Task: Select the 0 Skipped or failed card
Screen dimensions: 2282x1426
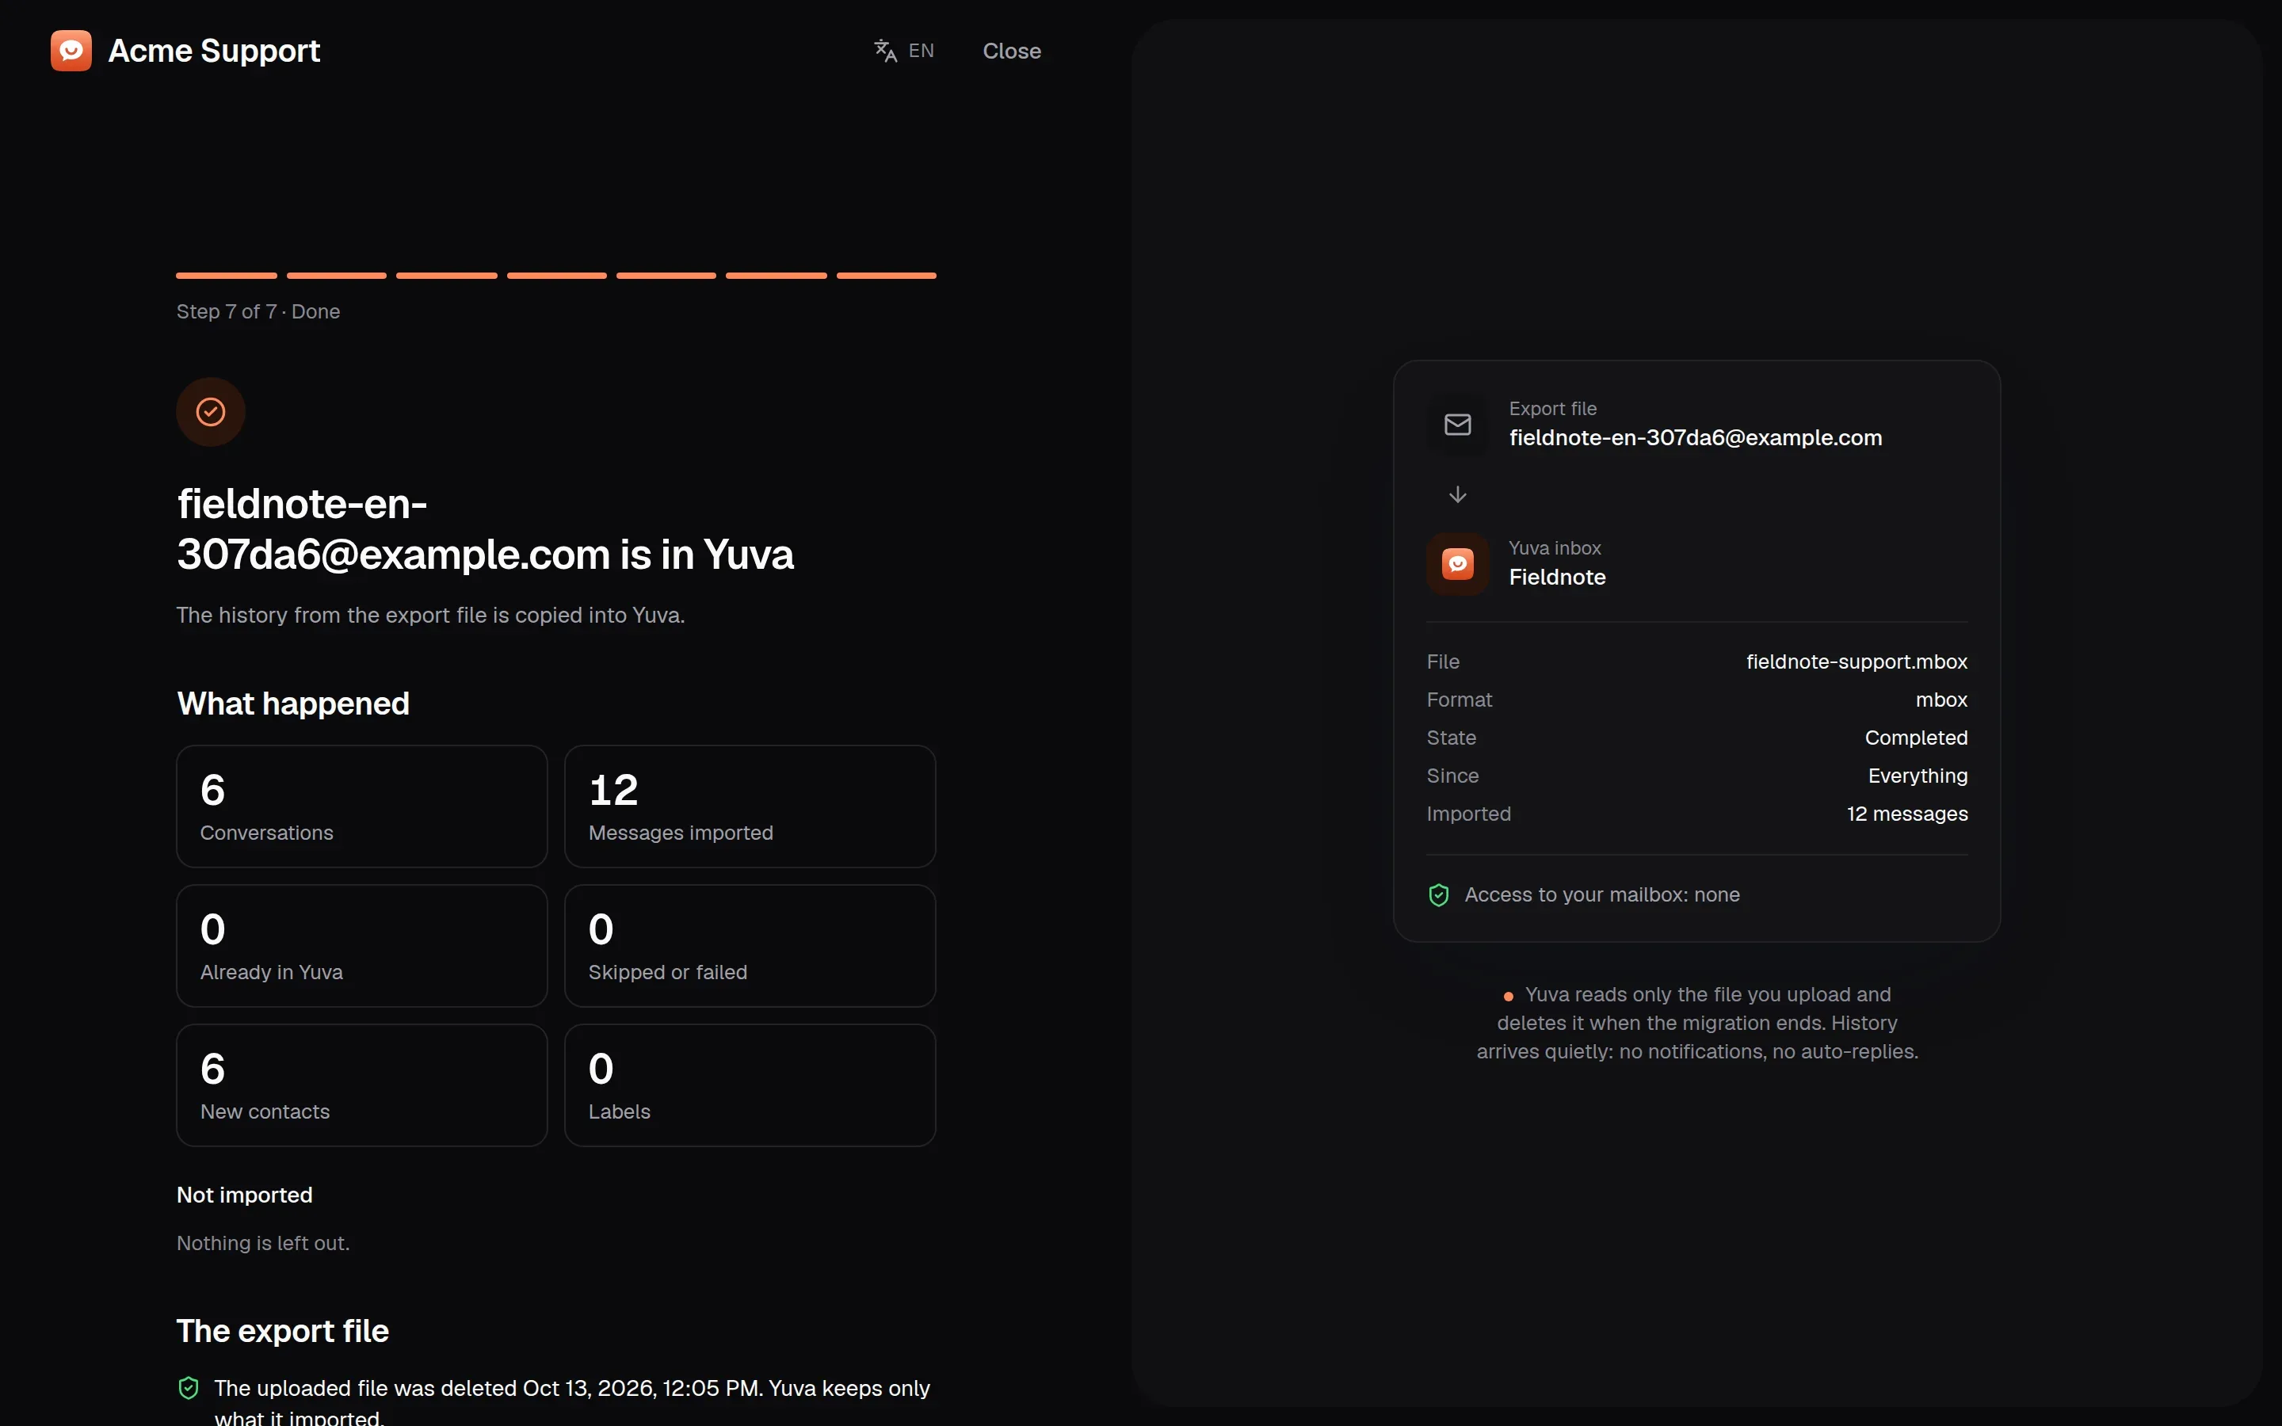Action: 750,946
